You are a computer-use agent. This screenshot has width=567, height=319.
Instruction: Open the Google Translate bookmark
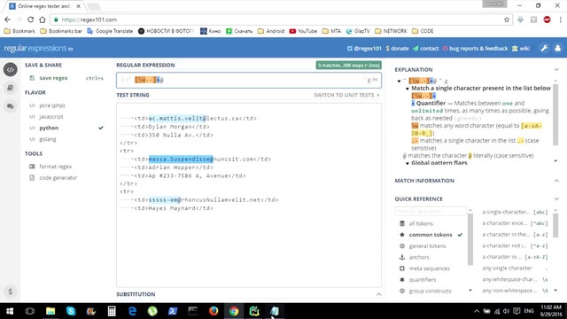point(110,31)
